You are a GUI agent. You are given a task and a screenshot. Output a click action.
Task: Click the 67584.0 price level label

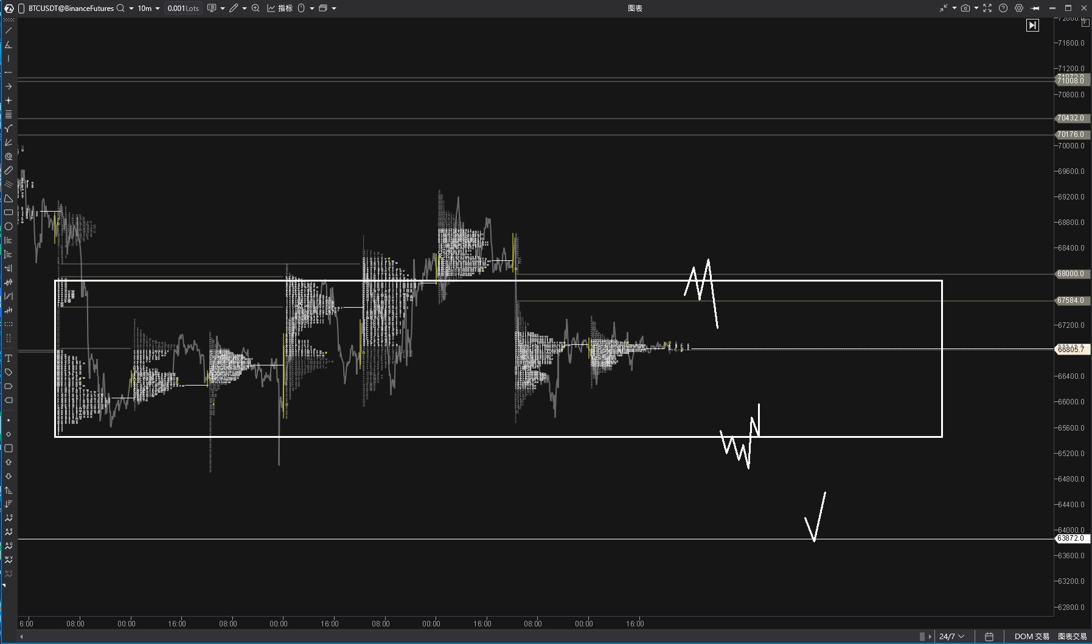point(1071,300)
